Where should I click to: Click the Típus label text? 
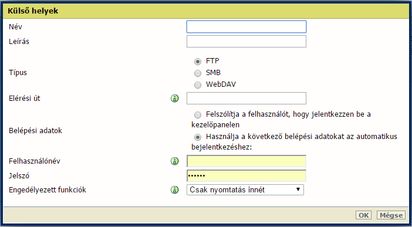(18, 73)
